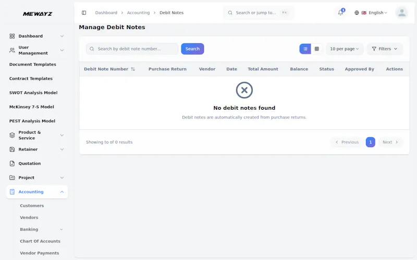Click the Debit Notes breadcrumb text
The width and height of the screenshot is (417, 260).
click(x=171, y=12)
